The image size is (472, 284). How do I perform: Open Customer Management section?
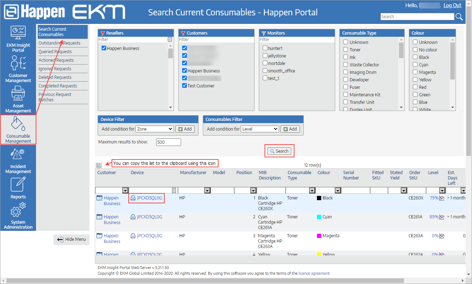tap(18, 64)
